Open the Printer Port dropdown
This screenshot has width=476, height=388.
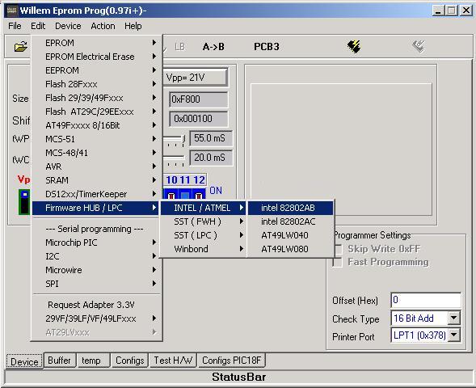point(454,335)
